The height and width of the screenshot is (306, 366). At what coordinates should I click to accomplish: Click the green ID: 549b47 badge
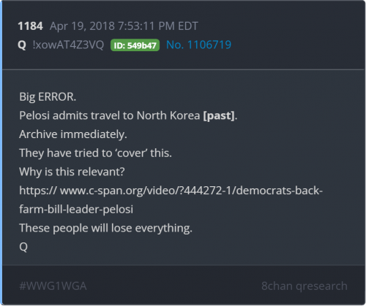tap(135, 45)
